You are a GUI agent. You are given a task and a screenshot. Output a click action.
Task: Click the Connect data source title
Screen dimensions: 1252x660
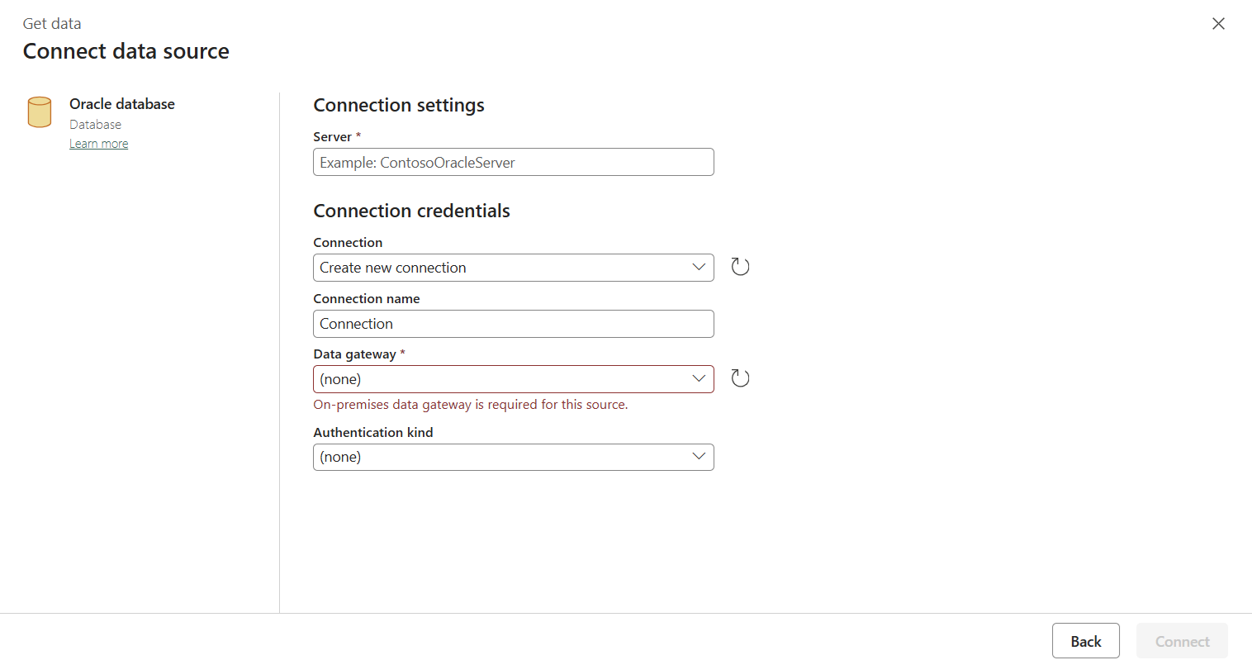pos(126,51)
